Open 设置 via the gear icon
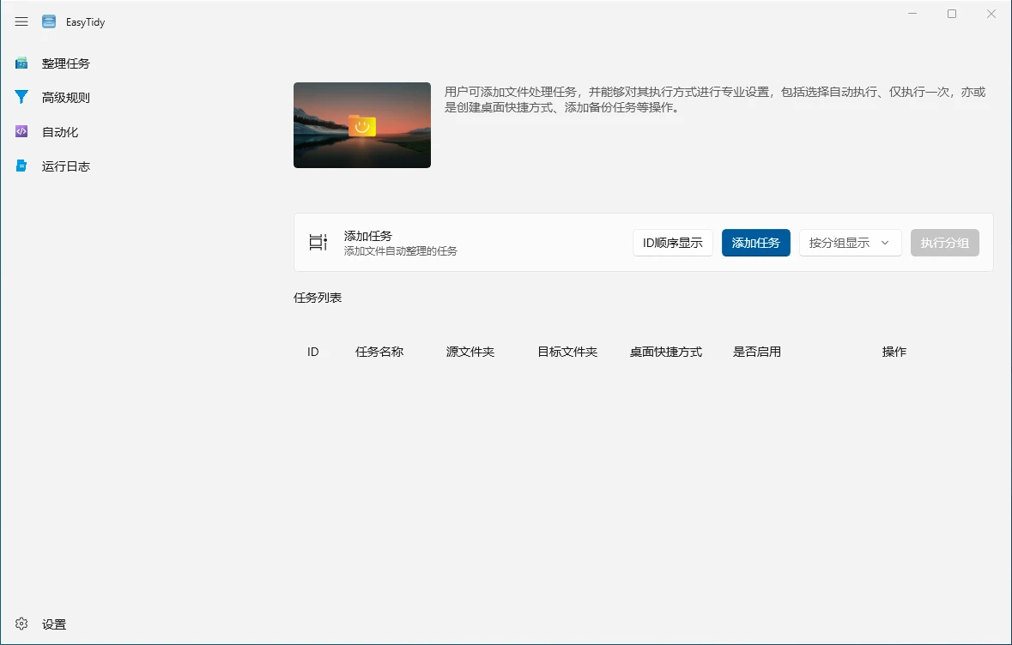 pyautogui.click(x=21, y=624)
